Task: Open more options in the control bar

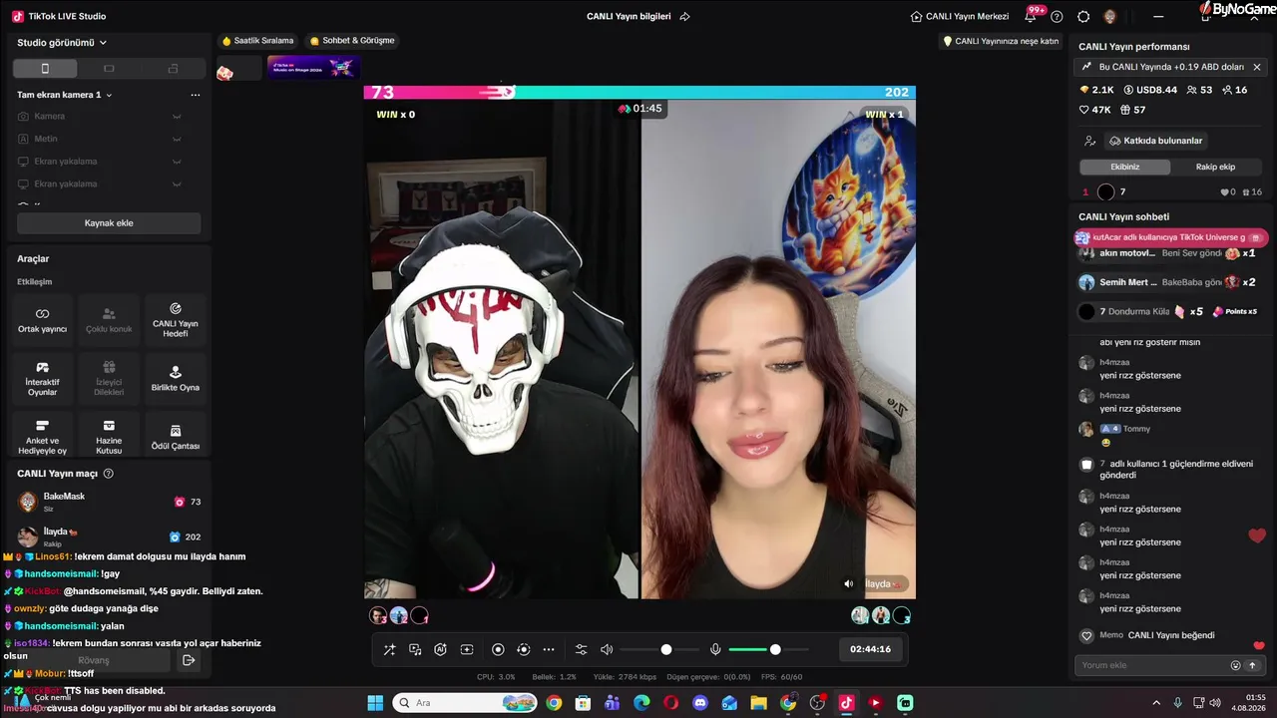Action: click(549, 649)
